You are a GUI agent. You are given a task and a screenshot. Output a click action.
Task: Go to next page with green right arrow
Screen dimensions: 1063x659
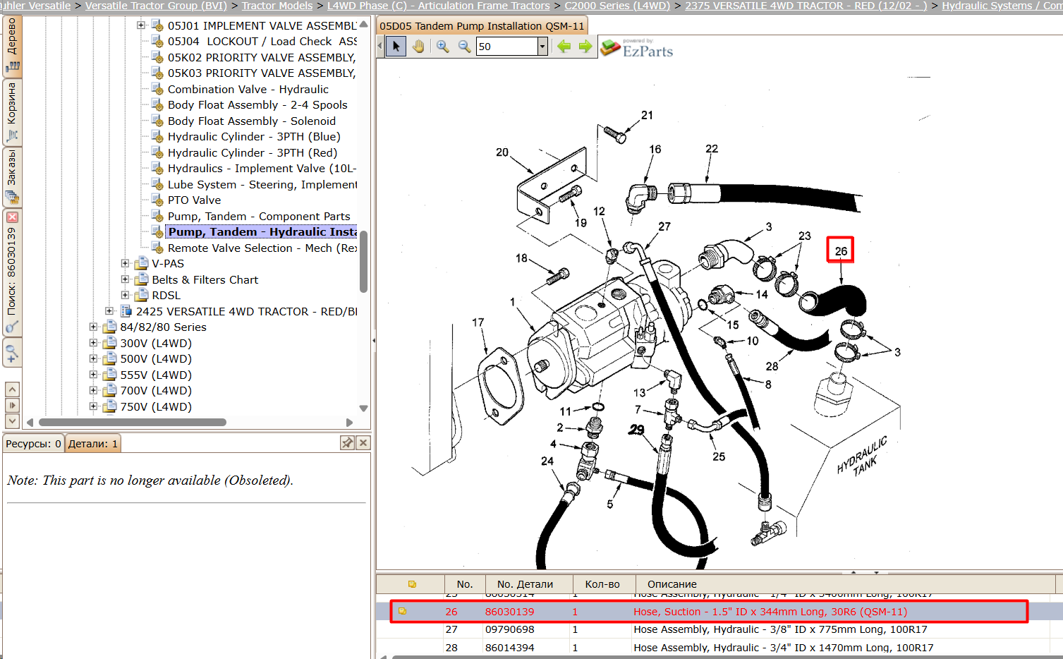[x=585, y=47]
